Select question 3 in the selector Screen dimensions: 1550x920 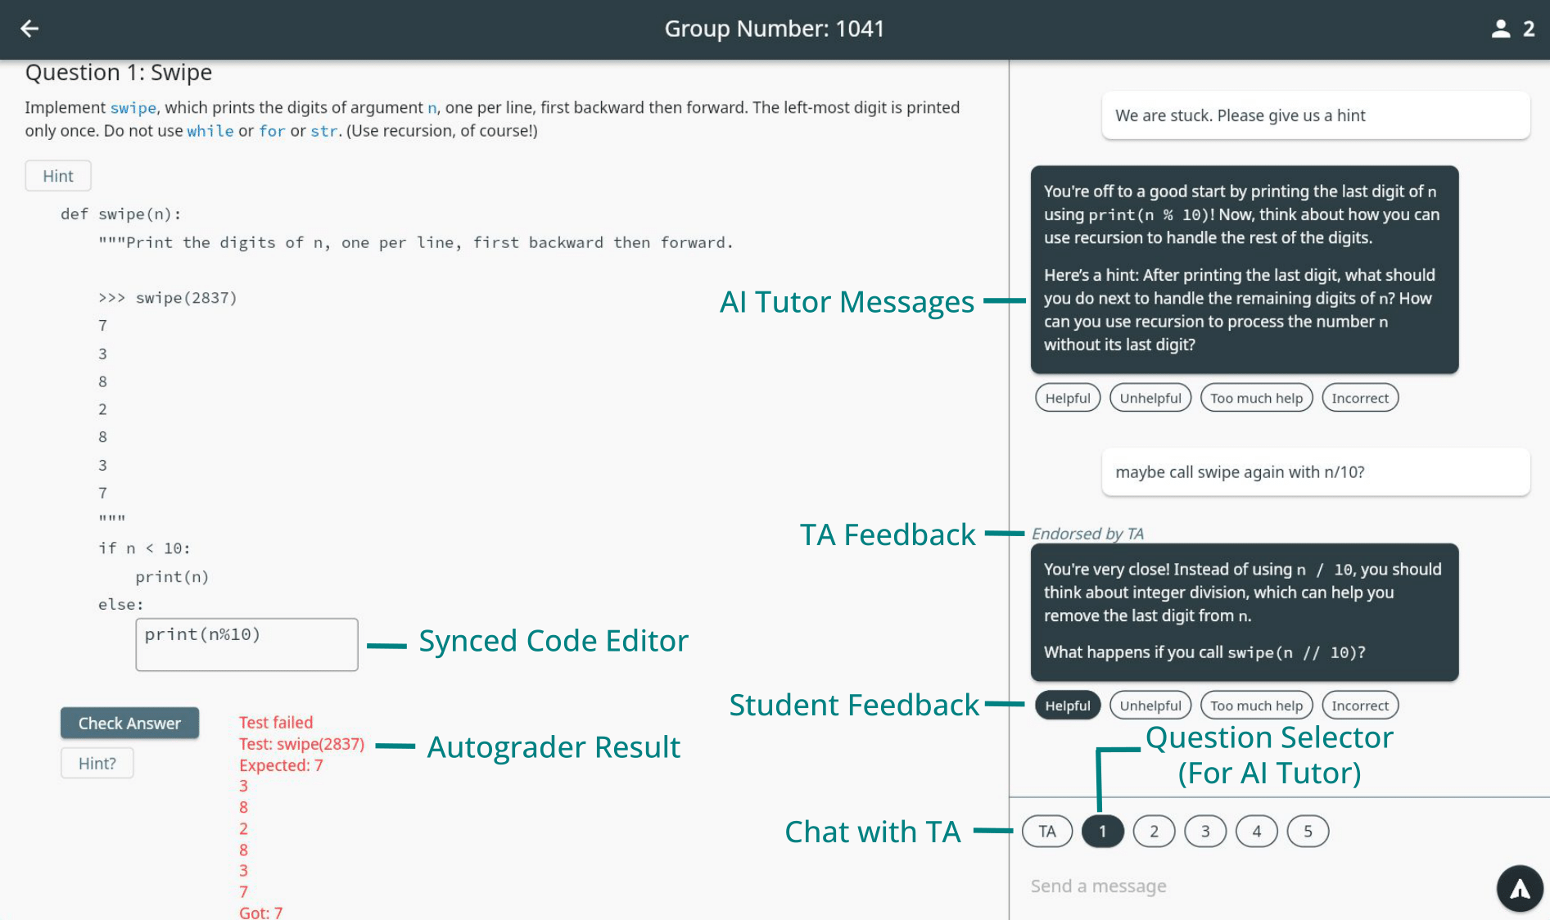(1205, 832)
